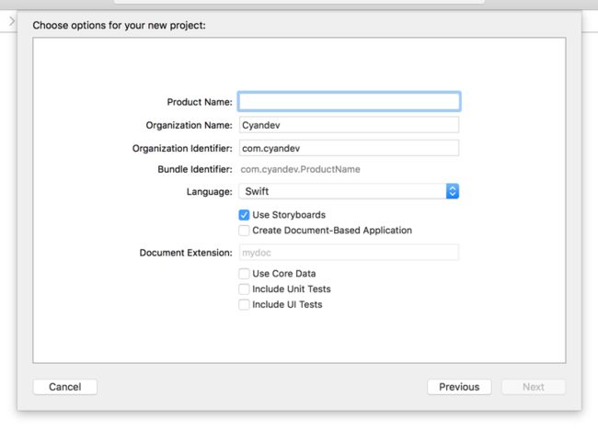Image resolution: width=598 pixels, height=430 pixels.
Task: Click the grayed-out Next button
Action: click(x=534, y=387)
